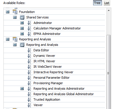Image resolution: width=113 pixels, height=109 pixels.
Task: Select the Data Editor role
Action: tap(41, 50)
